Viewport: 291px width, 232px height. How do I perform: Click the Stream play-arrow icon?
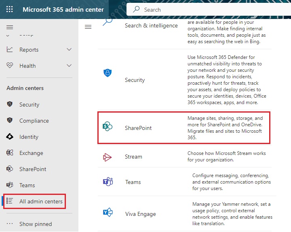[x=107, y=157]
